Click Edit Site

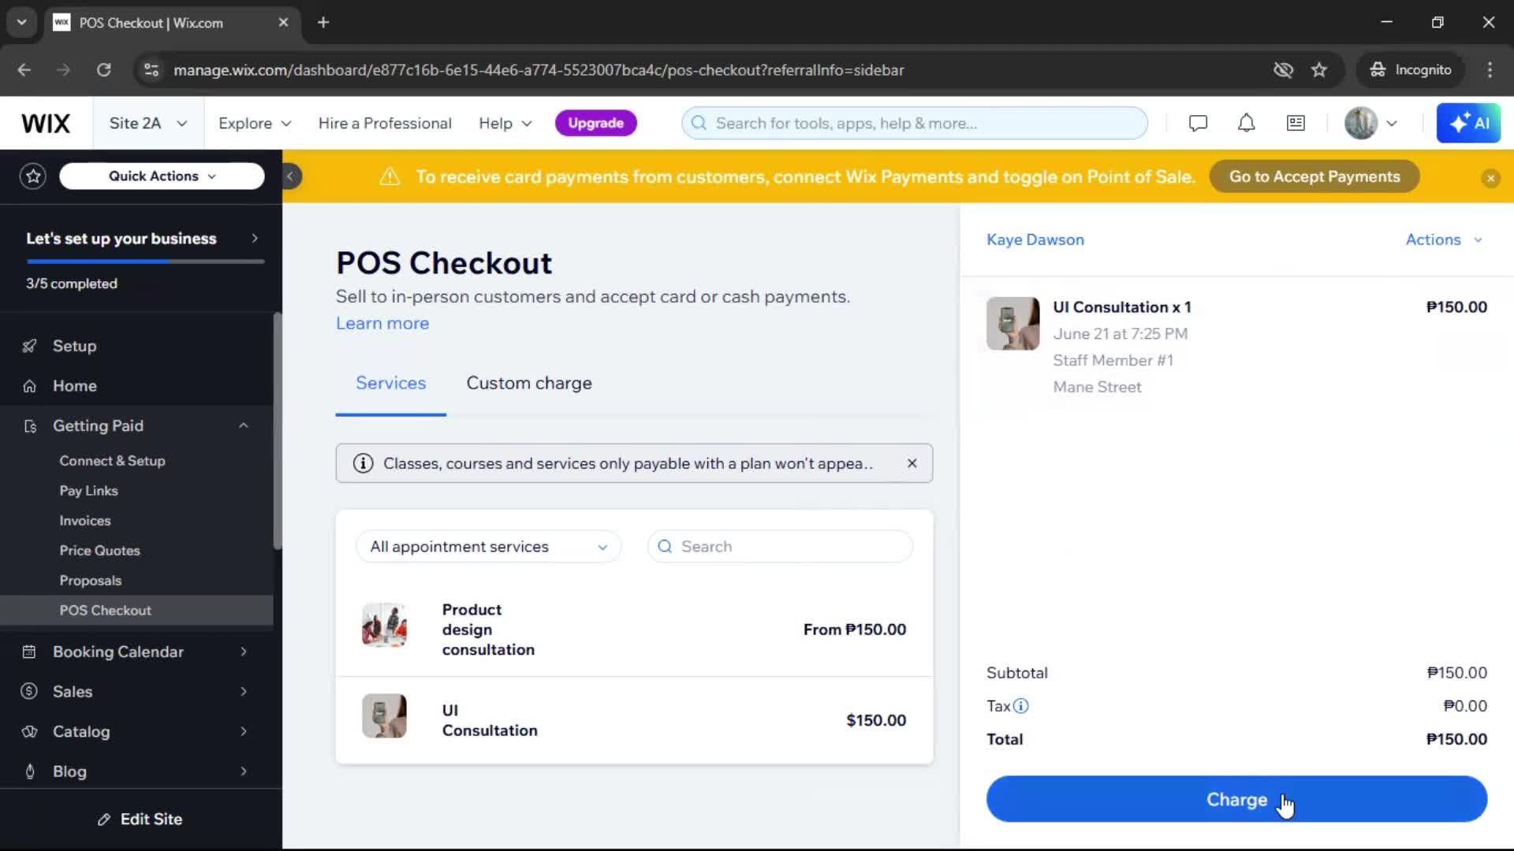[140, 819]
